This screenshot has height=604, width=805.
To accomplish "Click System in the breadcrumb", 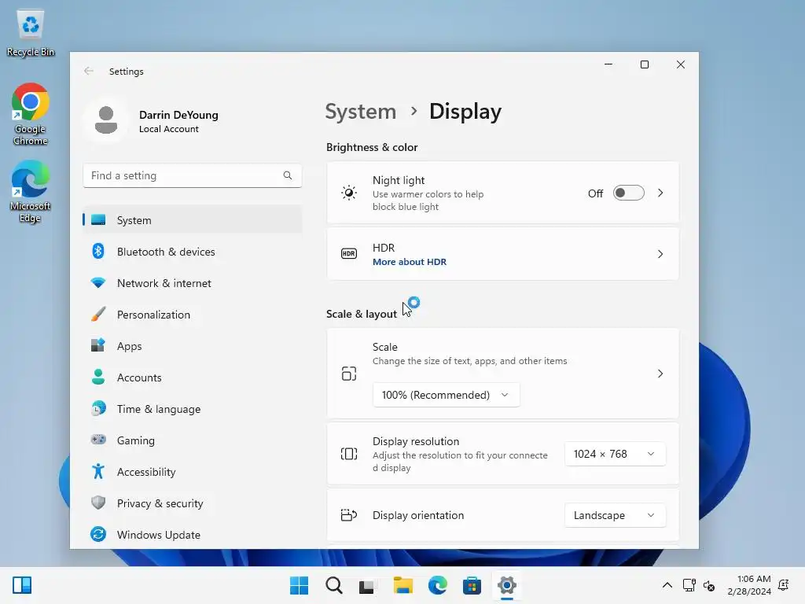I will [360, 112].
